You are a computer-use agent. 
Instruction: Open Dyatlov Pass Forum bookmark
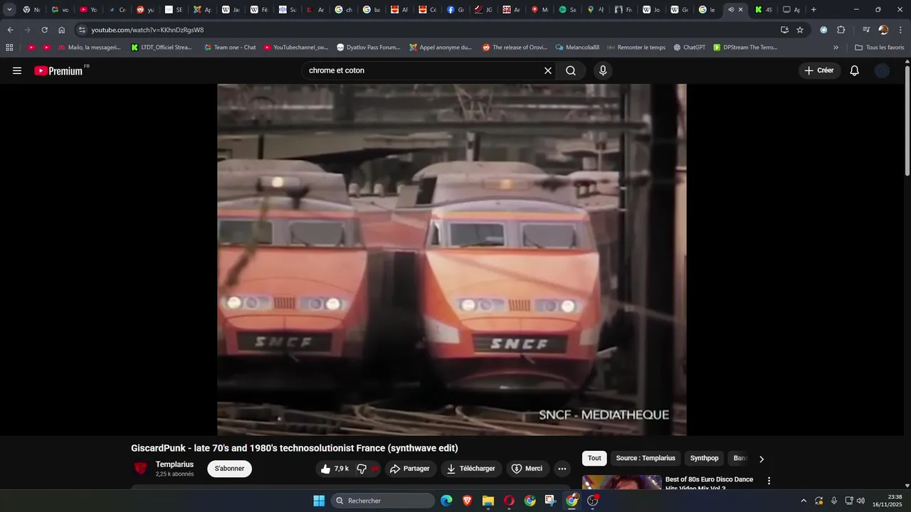[x=368, y=48]
